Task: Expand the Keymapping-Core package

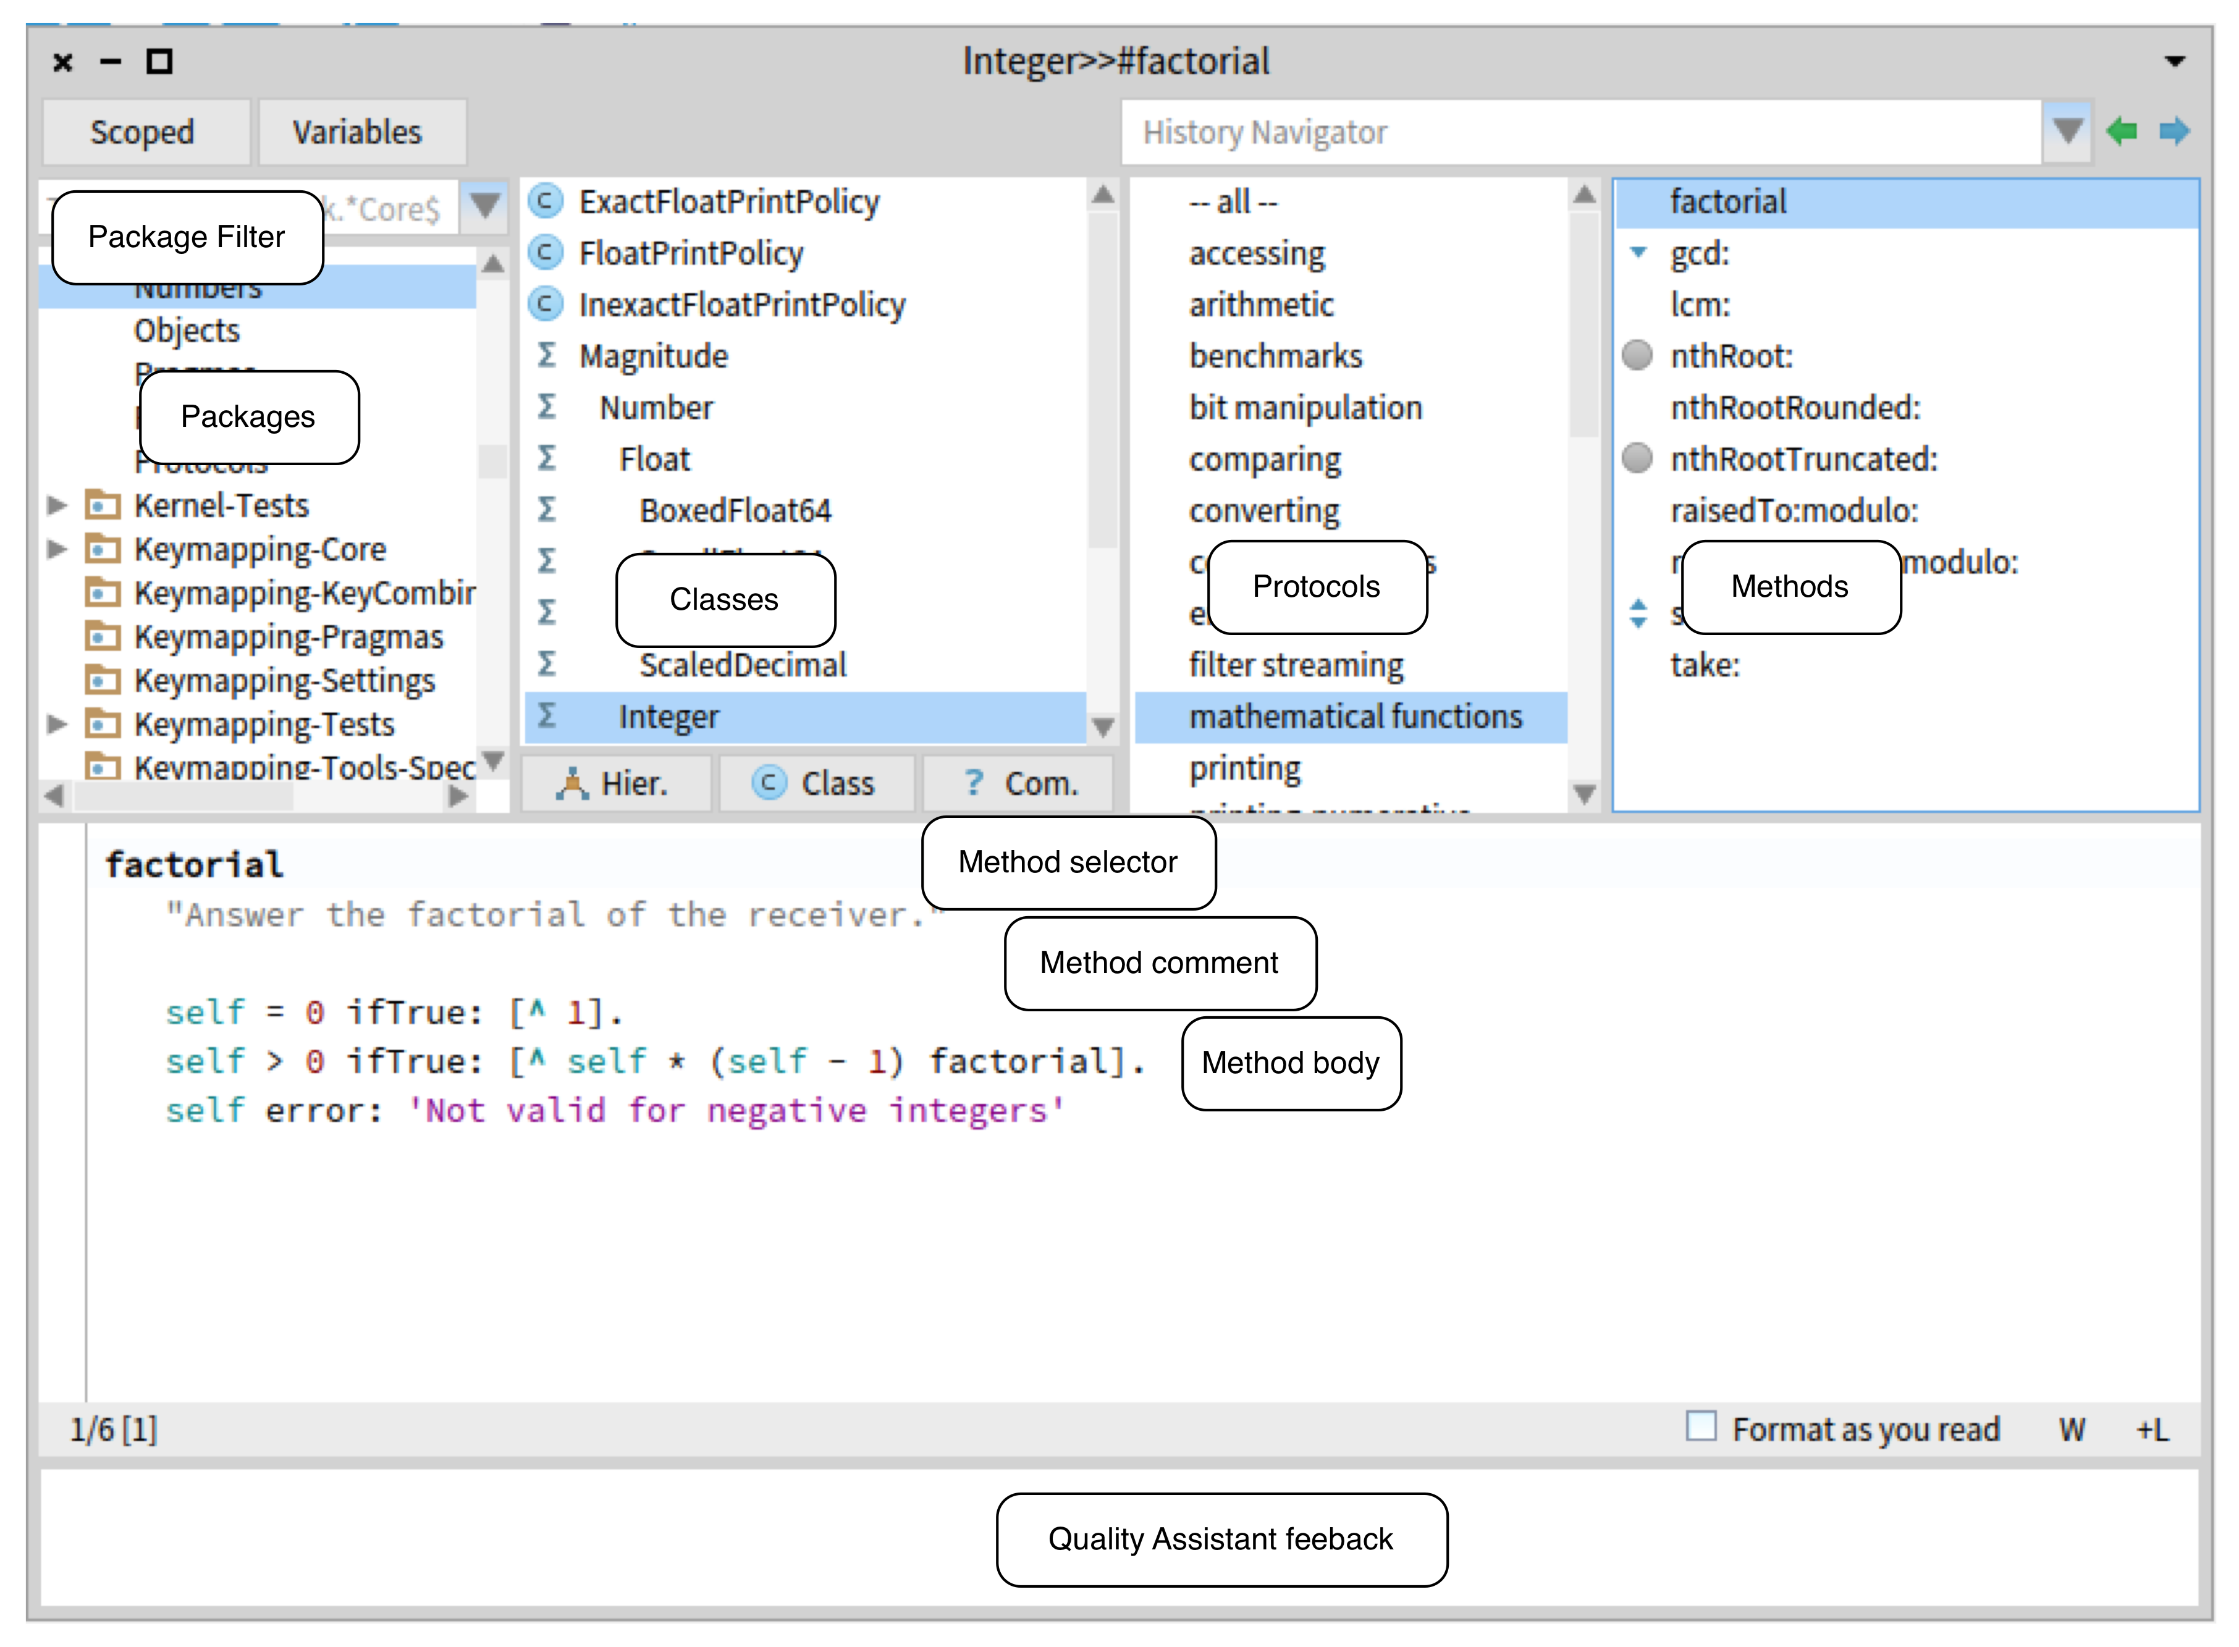Action: 57,549
